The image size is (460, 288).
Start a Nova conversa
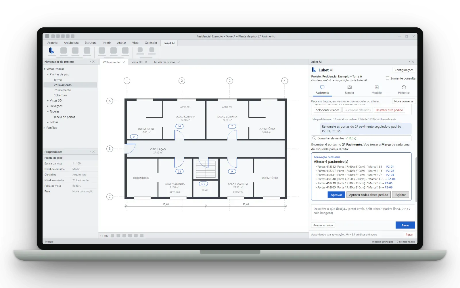coord(404,101)
